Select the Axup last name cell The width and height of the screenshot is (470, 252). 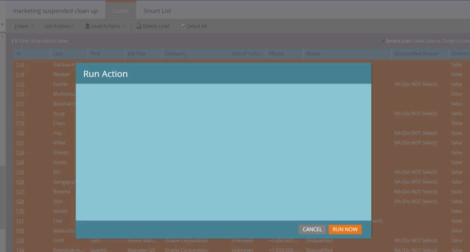(x=59, y=114)
